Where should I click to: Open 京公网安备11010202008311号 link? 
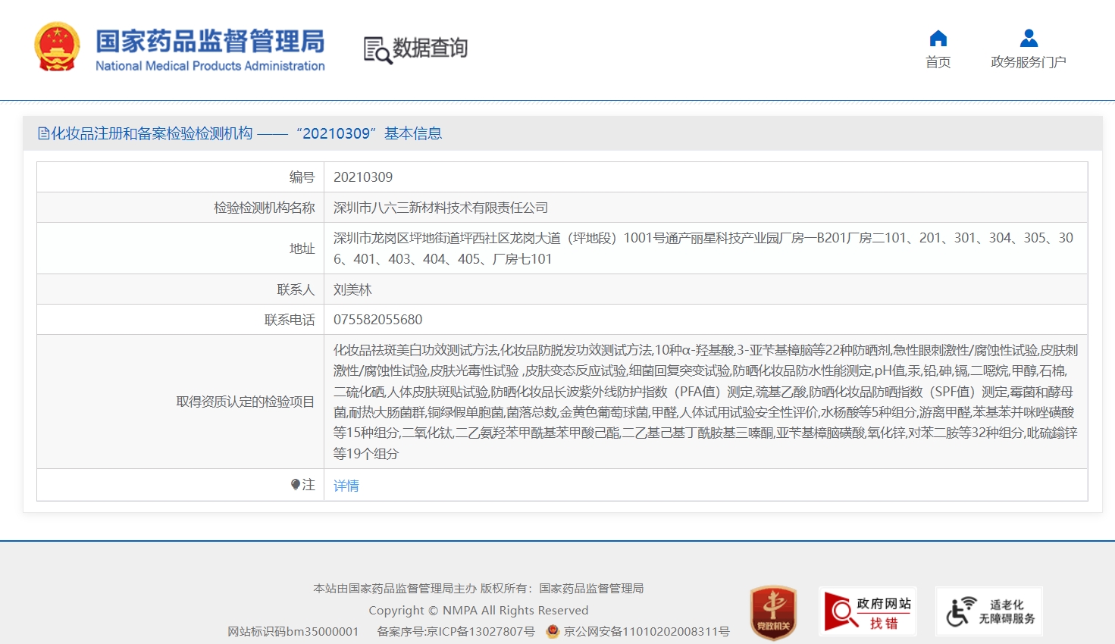point(647,631)
